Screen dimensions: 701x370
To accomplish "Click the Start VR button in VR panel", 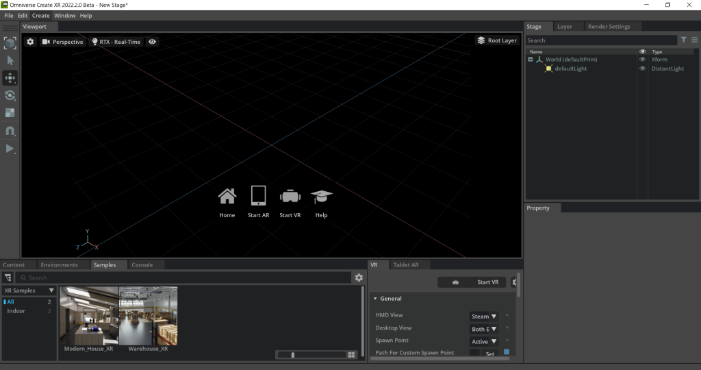I will pos(472,282).
